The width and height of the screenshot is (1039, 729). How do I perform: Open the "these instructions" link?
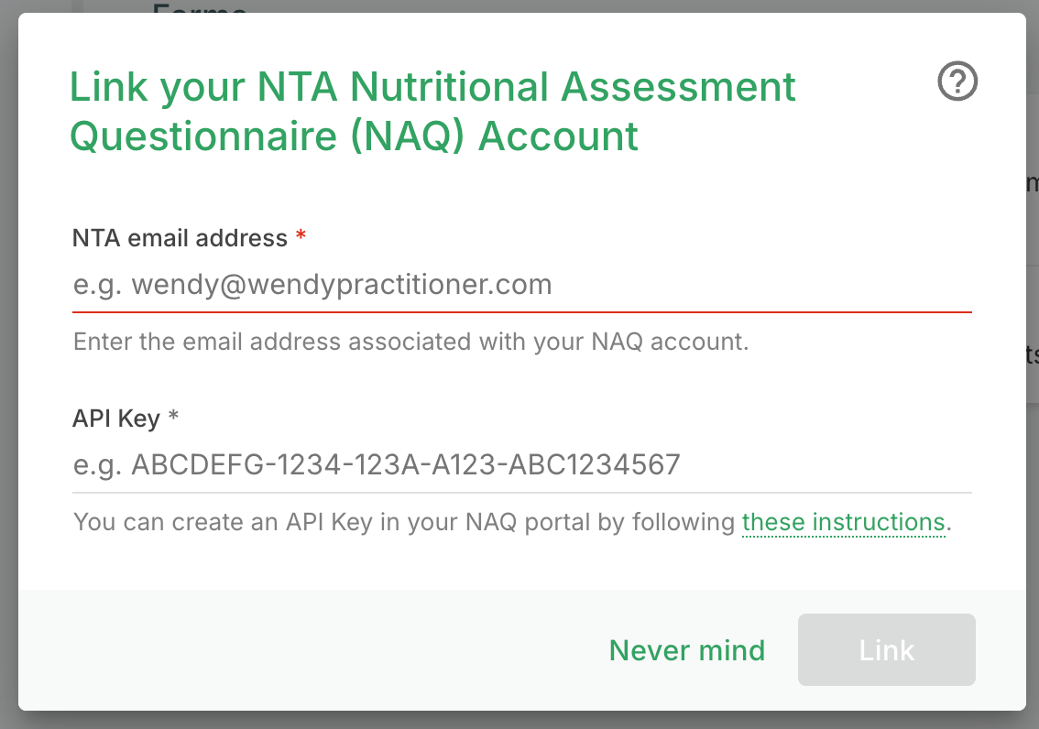tap(843, 522)
